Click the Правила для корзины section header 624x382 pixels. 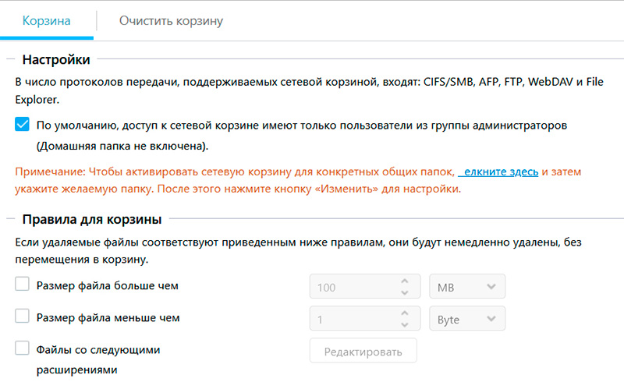point(92,218)
